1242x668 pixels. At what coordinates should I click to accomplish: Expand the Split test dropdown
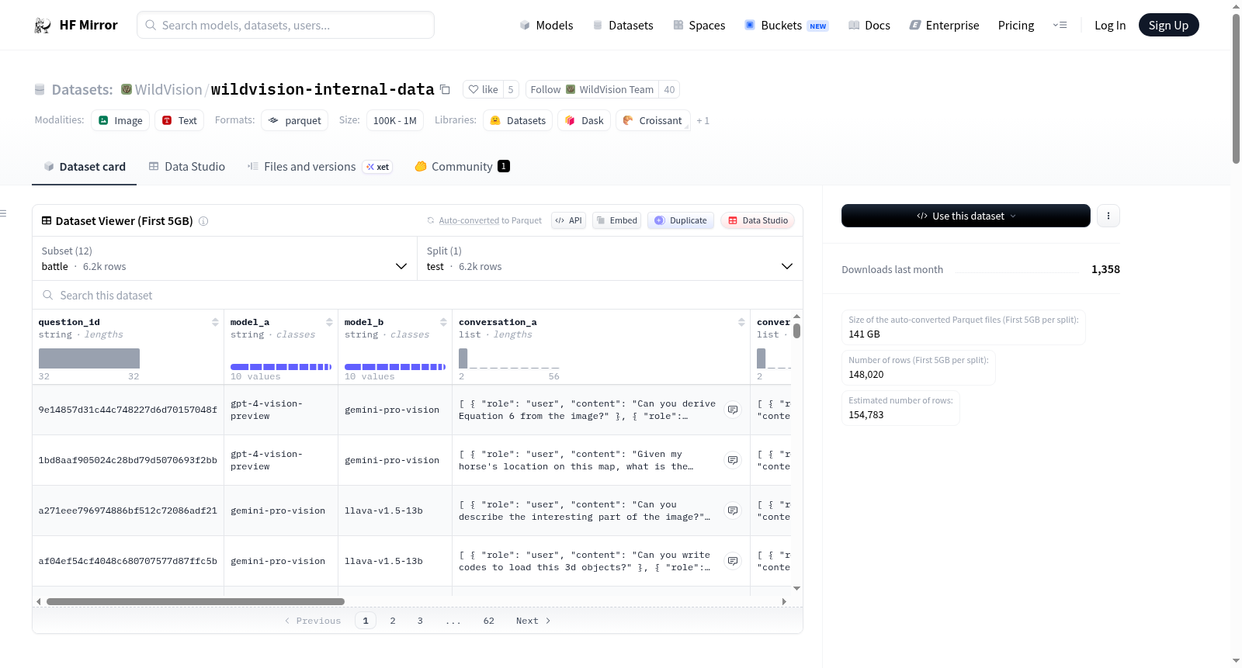[609, 258]
